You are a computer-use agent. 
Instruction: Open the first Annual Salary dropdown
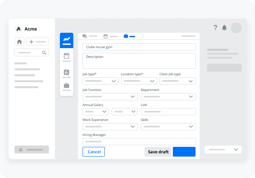96,112
